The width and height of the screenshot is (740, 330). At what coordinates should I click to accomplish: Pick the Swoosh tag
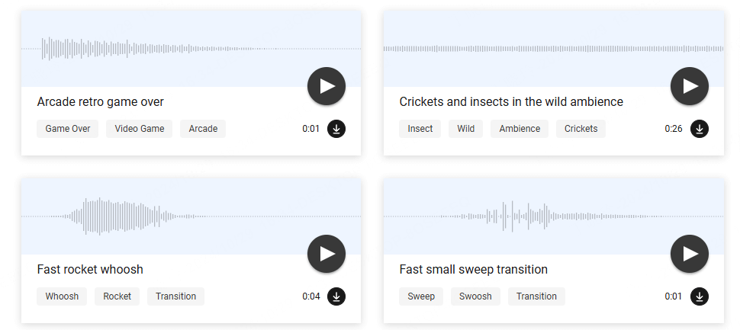click(x=475, y=296)
